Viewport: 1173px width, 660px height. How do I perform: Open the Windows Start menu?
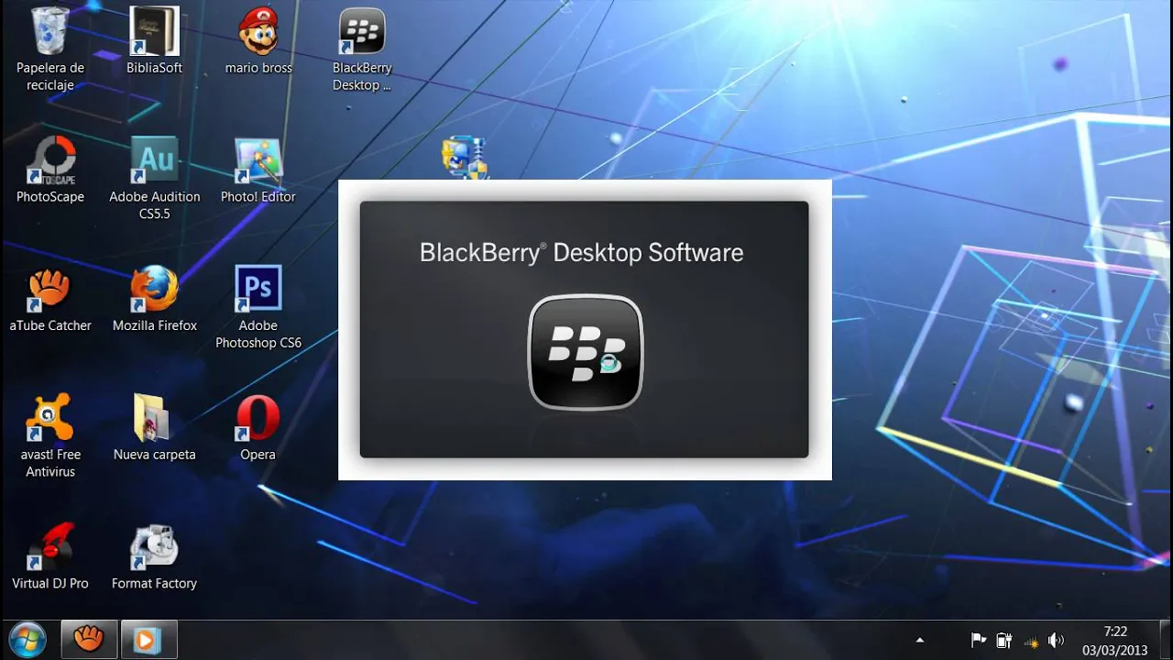point(26,639)
